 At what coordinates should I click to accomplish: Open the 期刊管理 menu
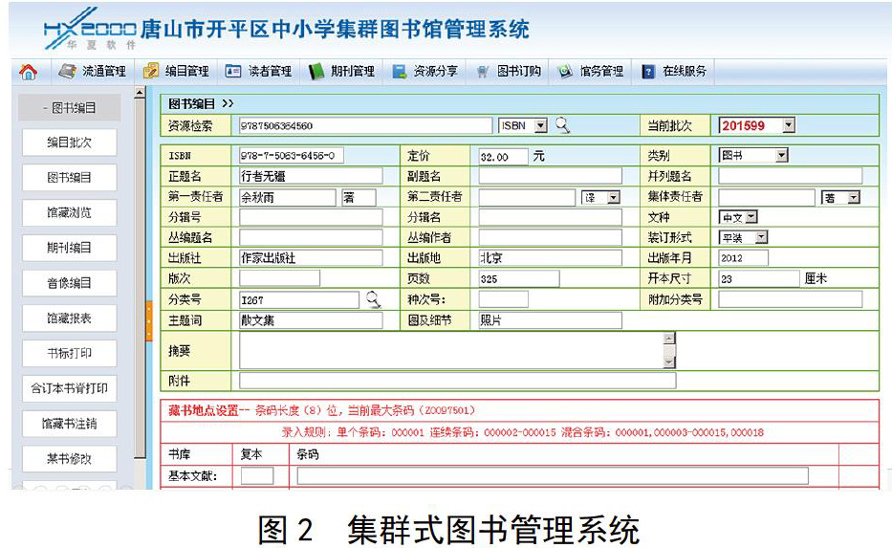coord(353,71)
